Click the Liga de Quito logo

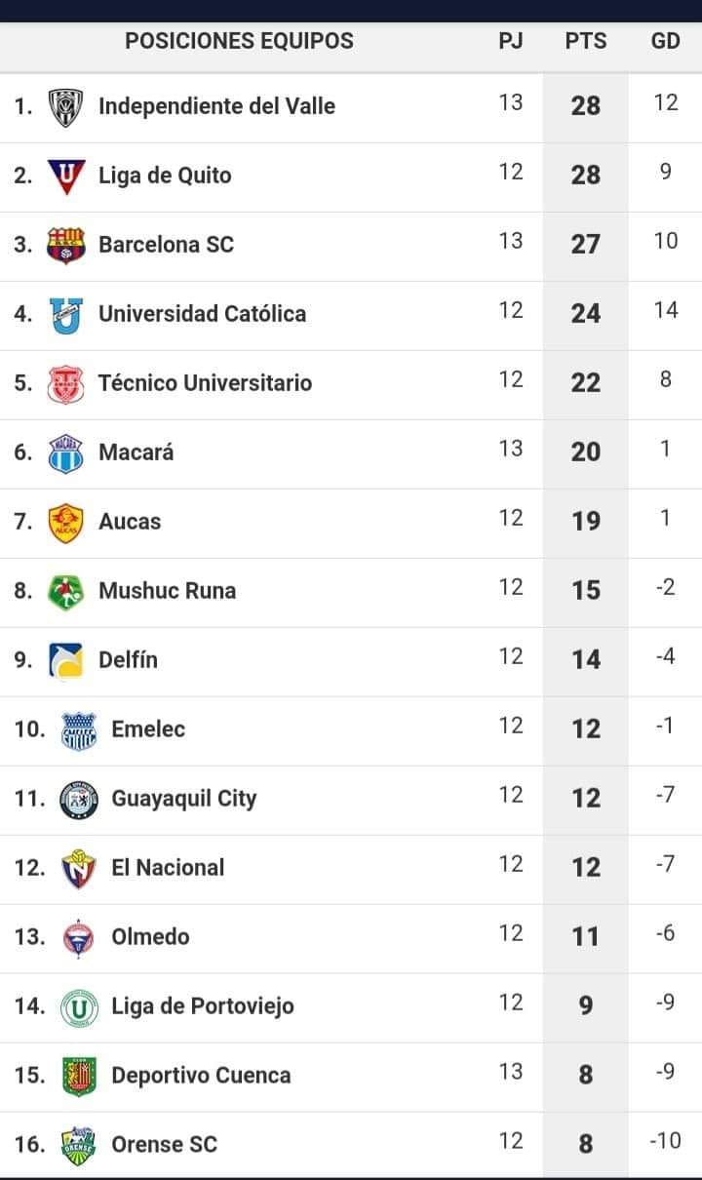(x=66, y=176)
